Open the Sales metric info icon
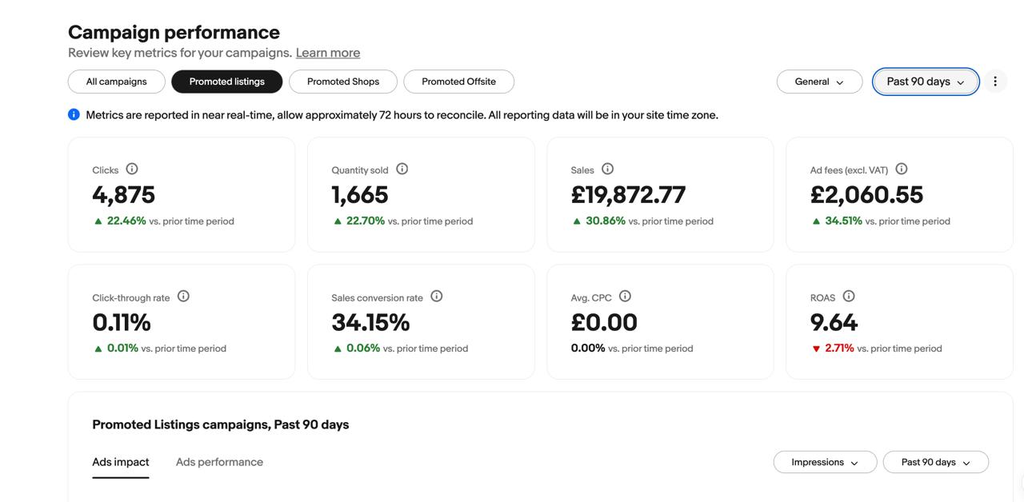 point(608,169)
